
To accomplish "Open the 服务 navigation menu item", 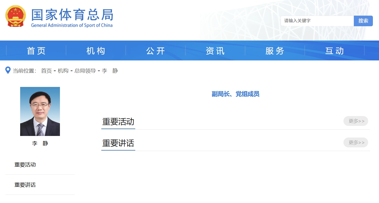I will [275, 51].
